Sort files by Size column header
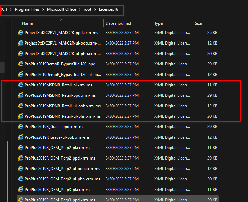The width and height of the screenshot is (248, 202). tap(198, 23)
